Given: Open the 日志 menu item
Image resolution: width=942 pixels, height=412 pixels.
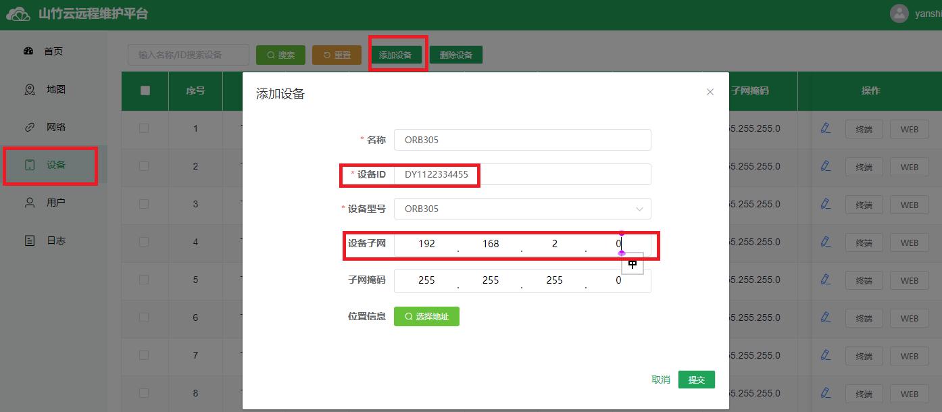Looking at the screenshot, I should click(x=28, y=240).
